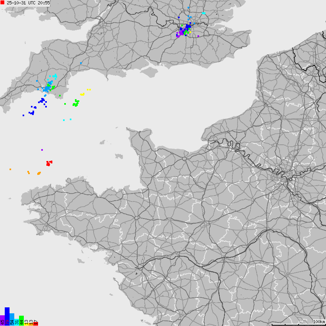Select the isolated purple strike east of London cluster

[x=198, y=36]
